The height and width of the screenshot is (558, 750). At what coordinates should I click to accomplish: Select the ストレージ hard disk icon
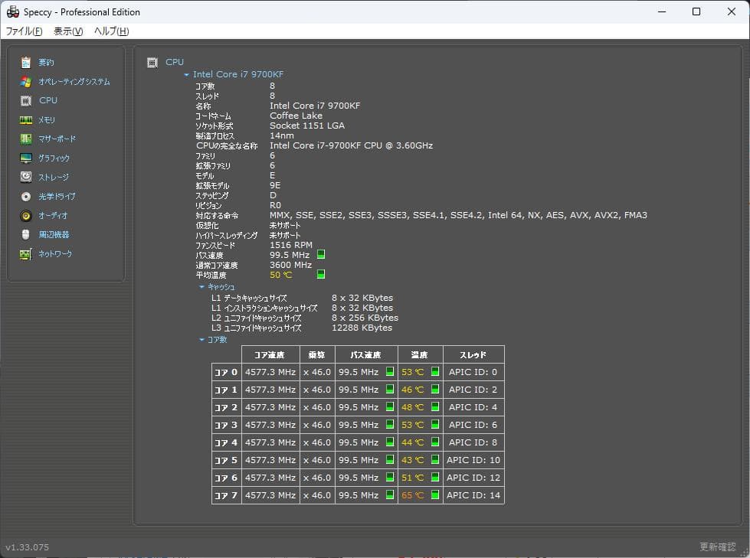[x=26, y=178]
